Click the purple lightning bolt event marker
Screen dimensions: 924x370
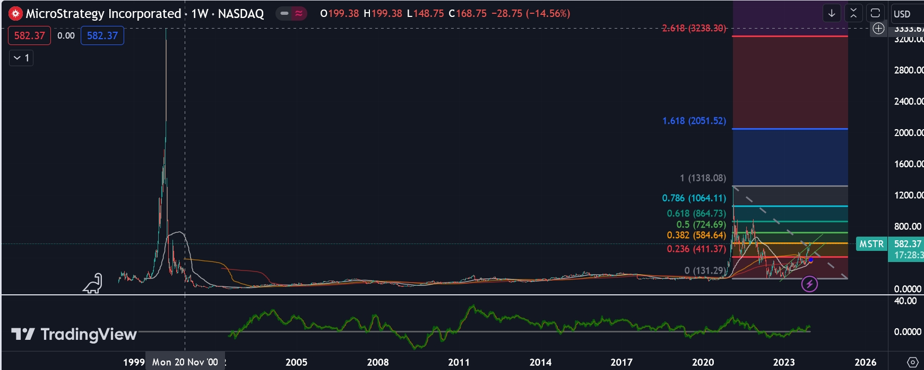click(809, 284)
